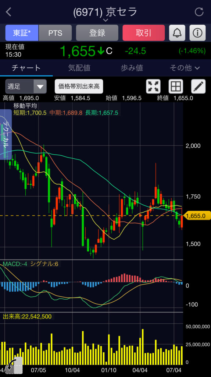Expand the chevron under 京セラ title
This screenshot has width=211, height=377.
[105, 20]
